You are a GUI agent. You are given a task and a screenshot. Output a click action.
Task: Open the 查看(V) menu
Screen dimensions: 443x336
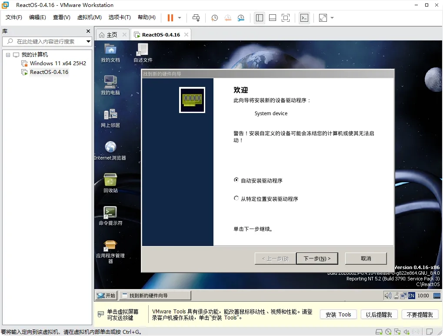point(62,17)
